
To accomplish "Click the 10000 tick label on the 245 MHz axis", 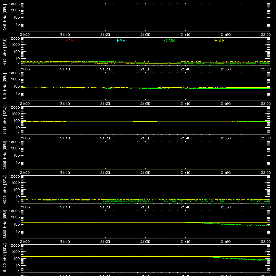I will (14, 4).
